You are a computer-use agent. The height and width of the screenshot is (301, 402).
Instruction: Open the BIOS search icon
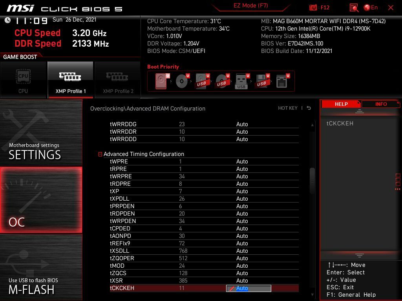pyautogui.click(x=354, y=7)
